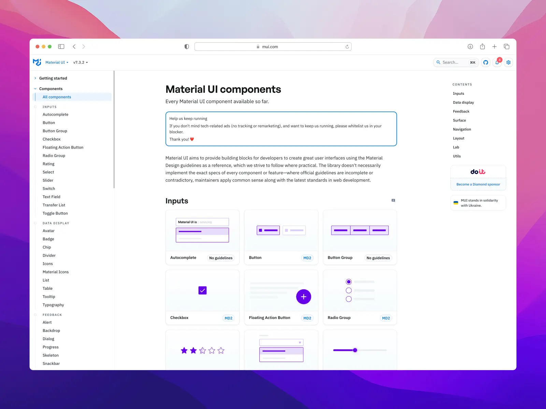Screen dimensions: 546x409
Task: Open Toggle Button in sidebar
Action: pyautogui.click(x=55, y=213)
